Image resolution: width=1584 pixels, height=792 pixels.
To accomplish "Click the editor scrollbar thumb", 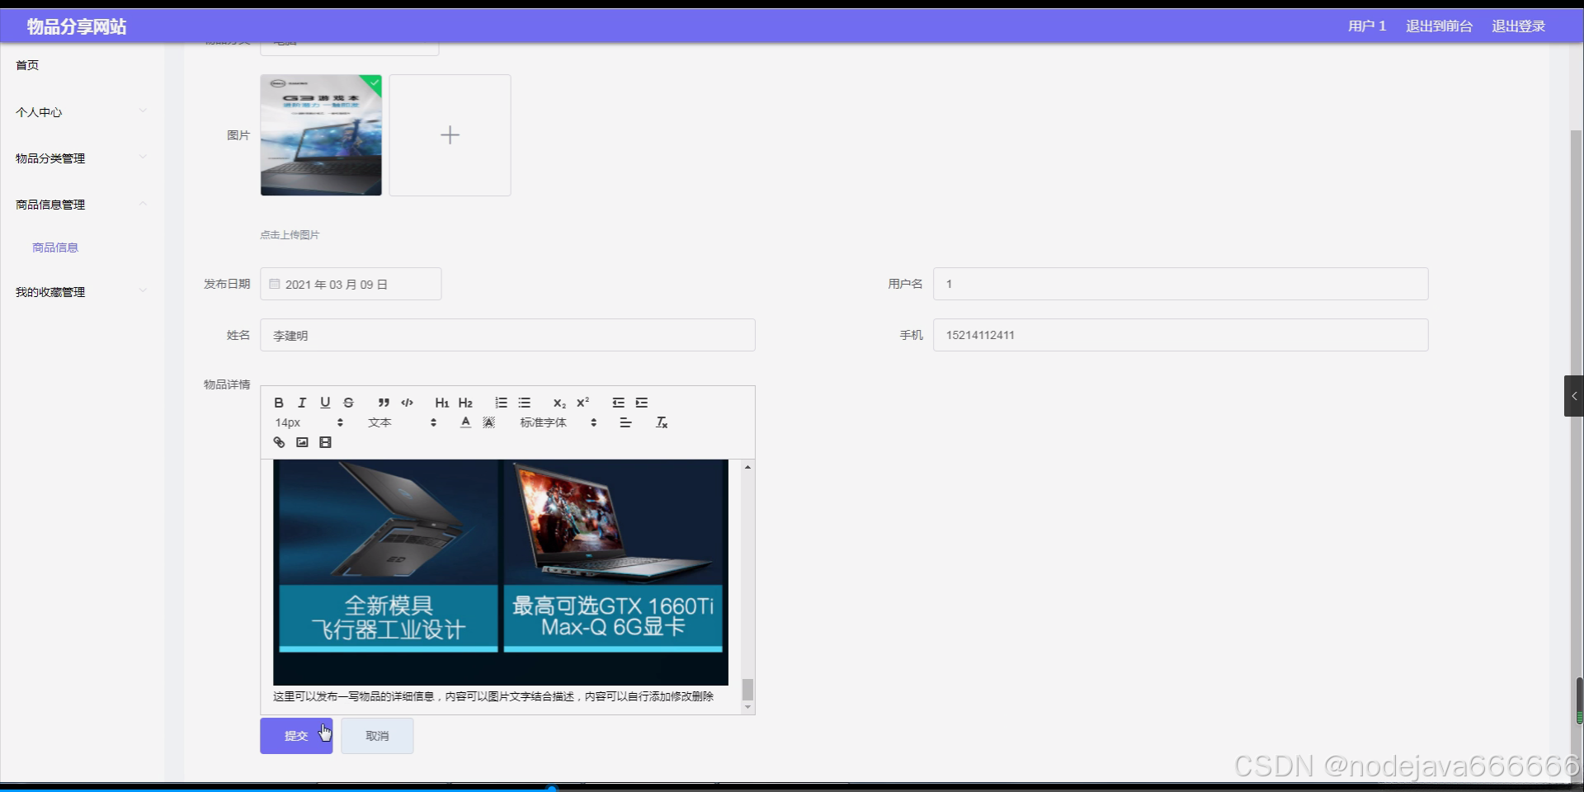I will (x=747, y=690).
